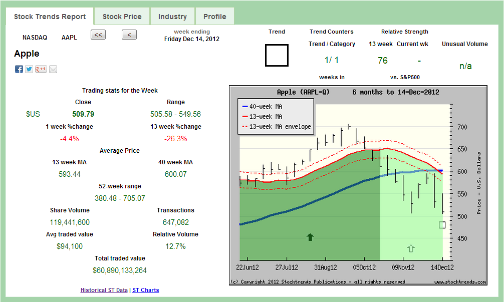Click the www.stocktrends.com text on chart

tap(460, 282)
